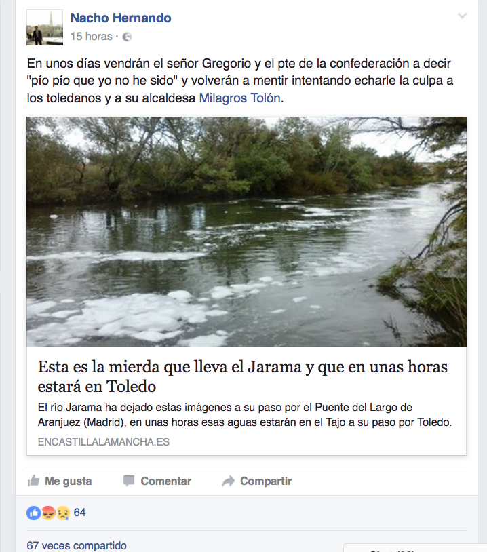Open the Nacho Hernando profile name link
Viewport: 487px width, 552px height.
coord(121,18)
